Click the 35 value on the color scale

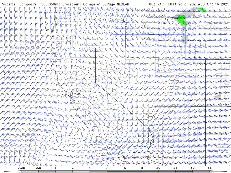(x=210, y=168)
